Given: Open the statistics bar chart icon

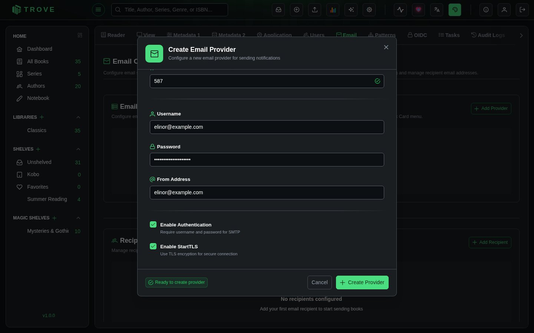Looking at the screenshot, I should (x=333, y=10).
